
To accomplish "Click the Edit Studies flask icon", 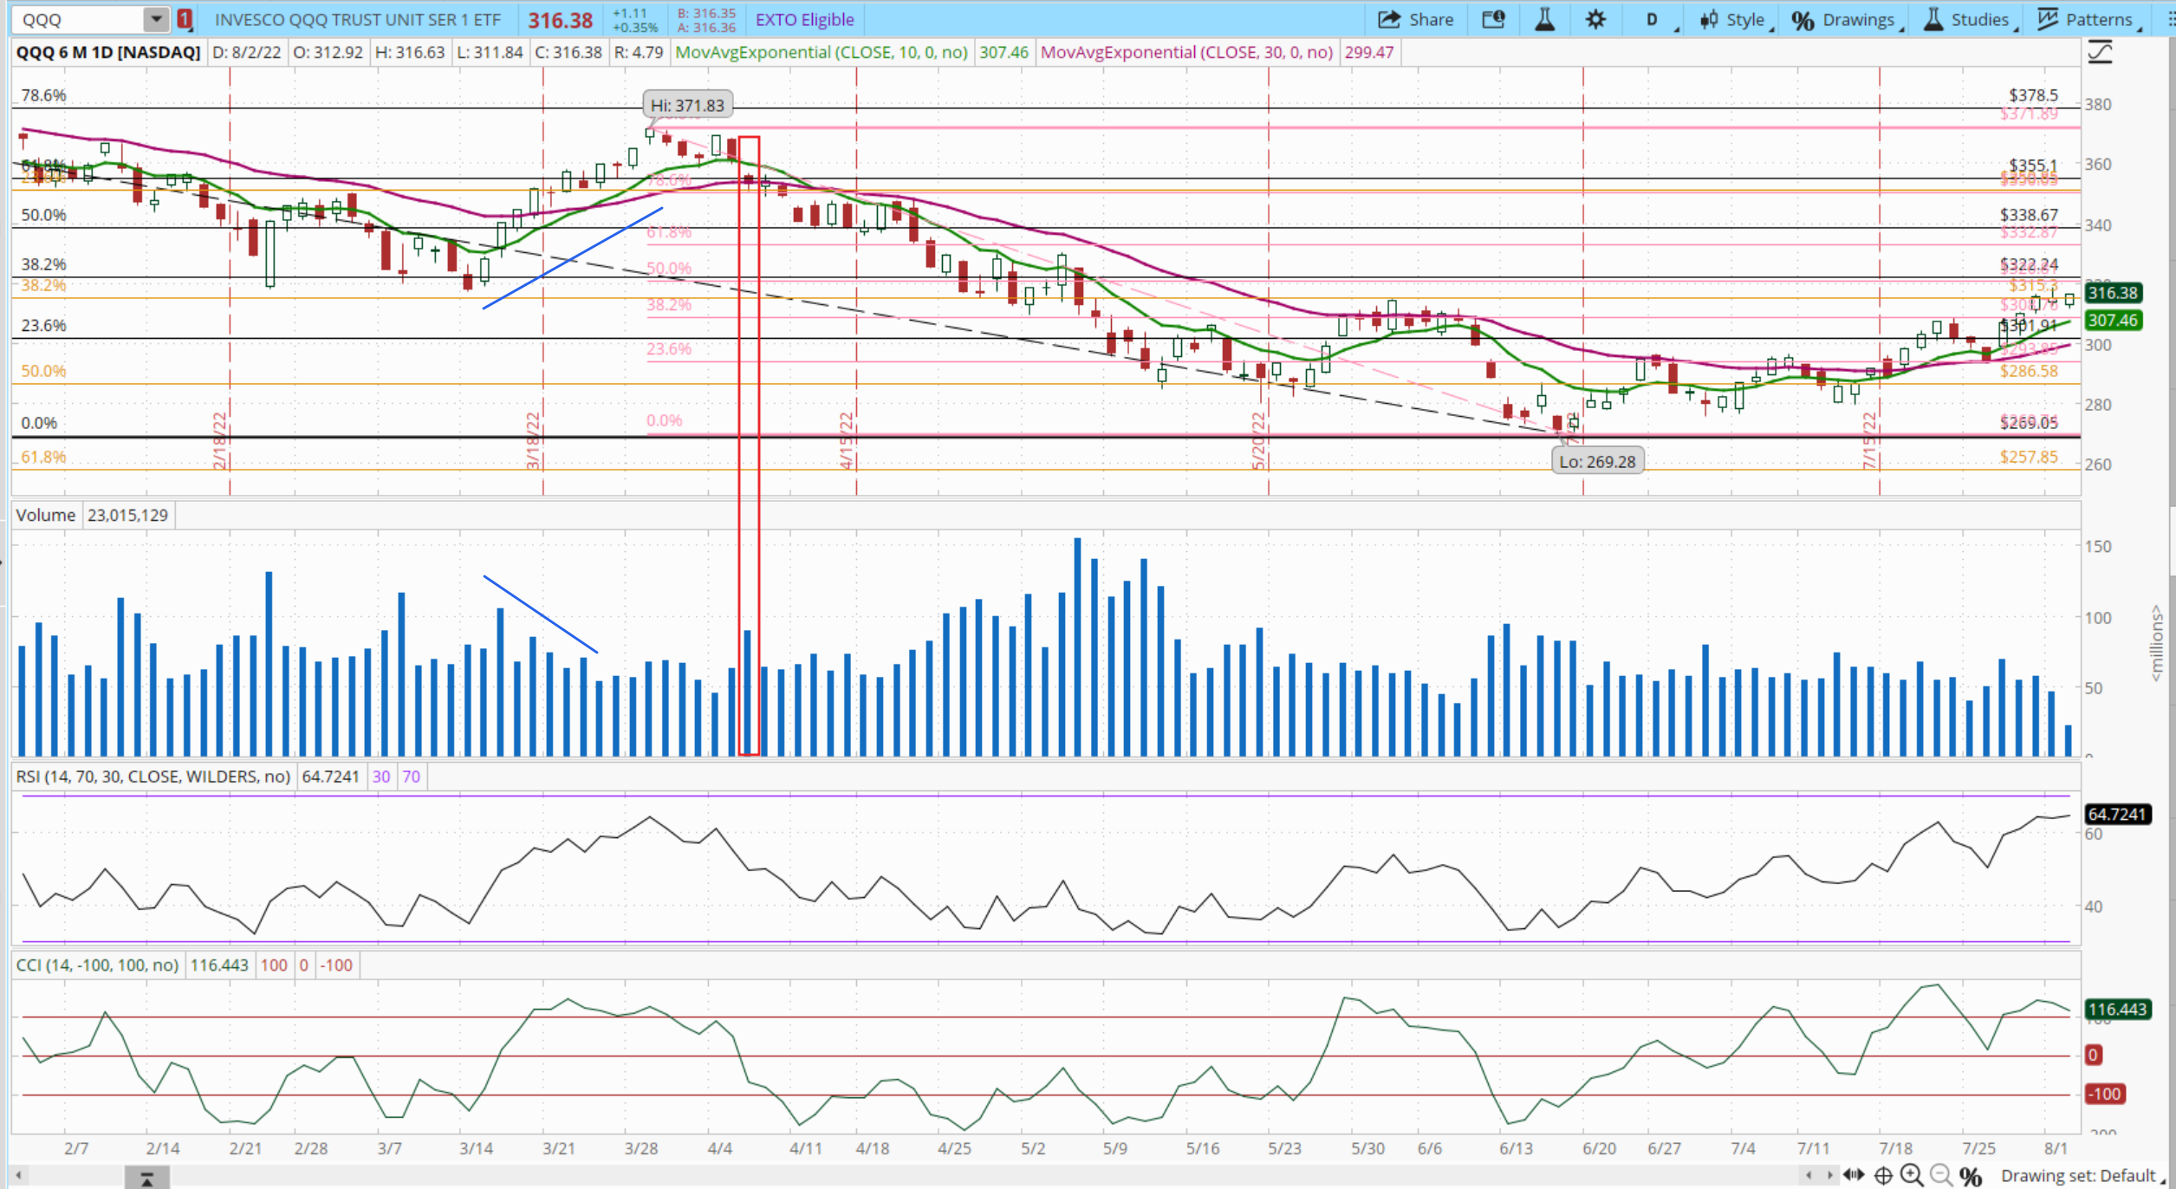I will pyautogui.click(x=1544, y=19).
